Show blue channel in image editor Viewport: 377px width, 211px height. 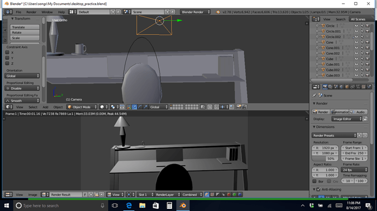[x=240, y=195]
